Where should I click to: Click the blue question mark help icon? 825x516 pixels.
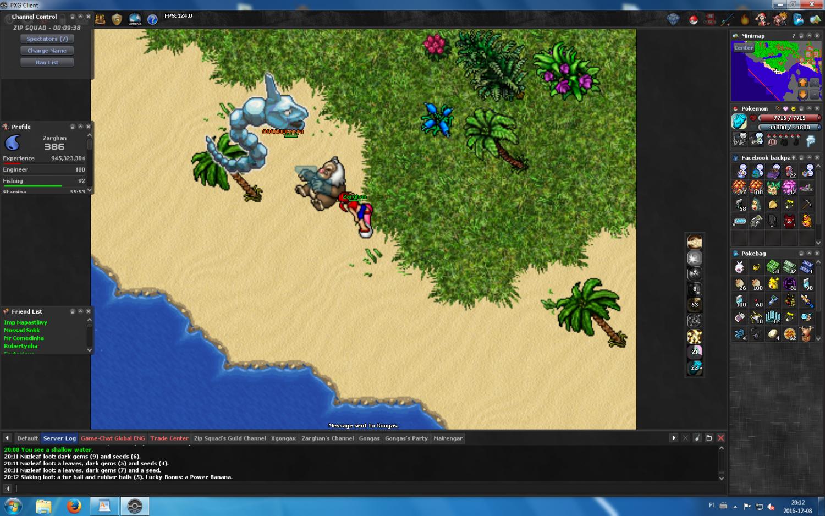(152, 20)
